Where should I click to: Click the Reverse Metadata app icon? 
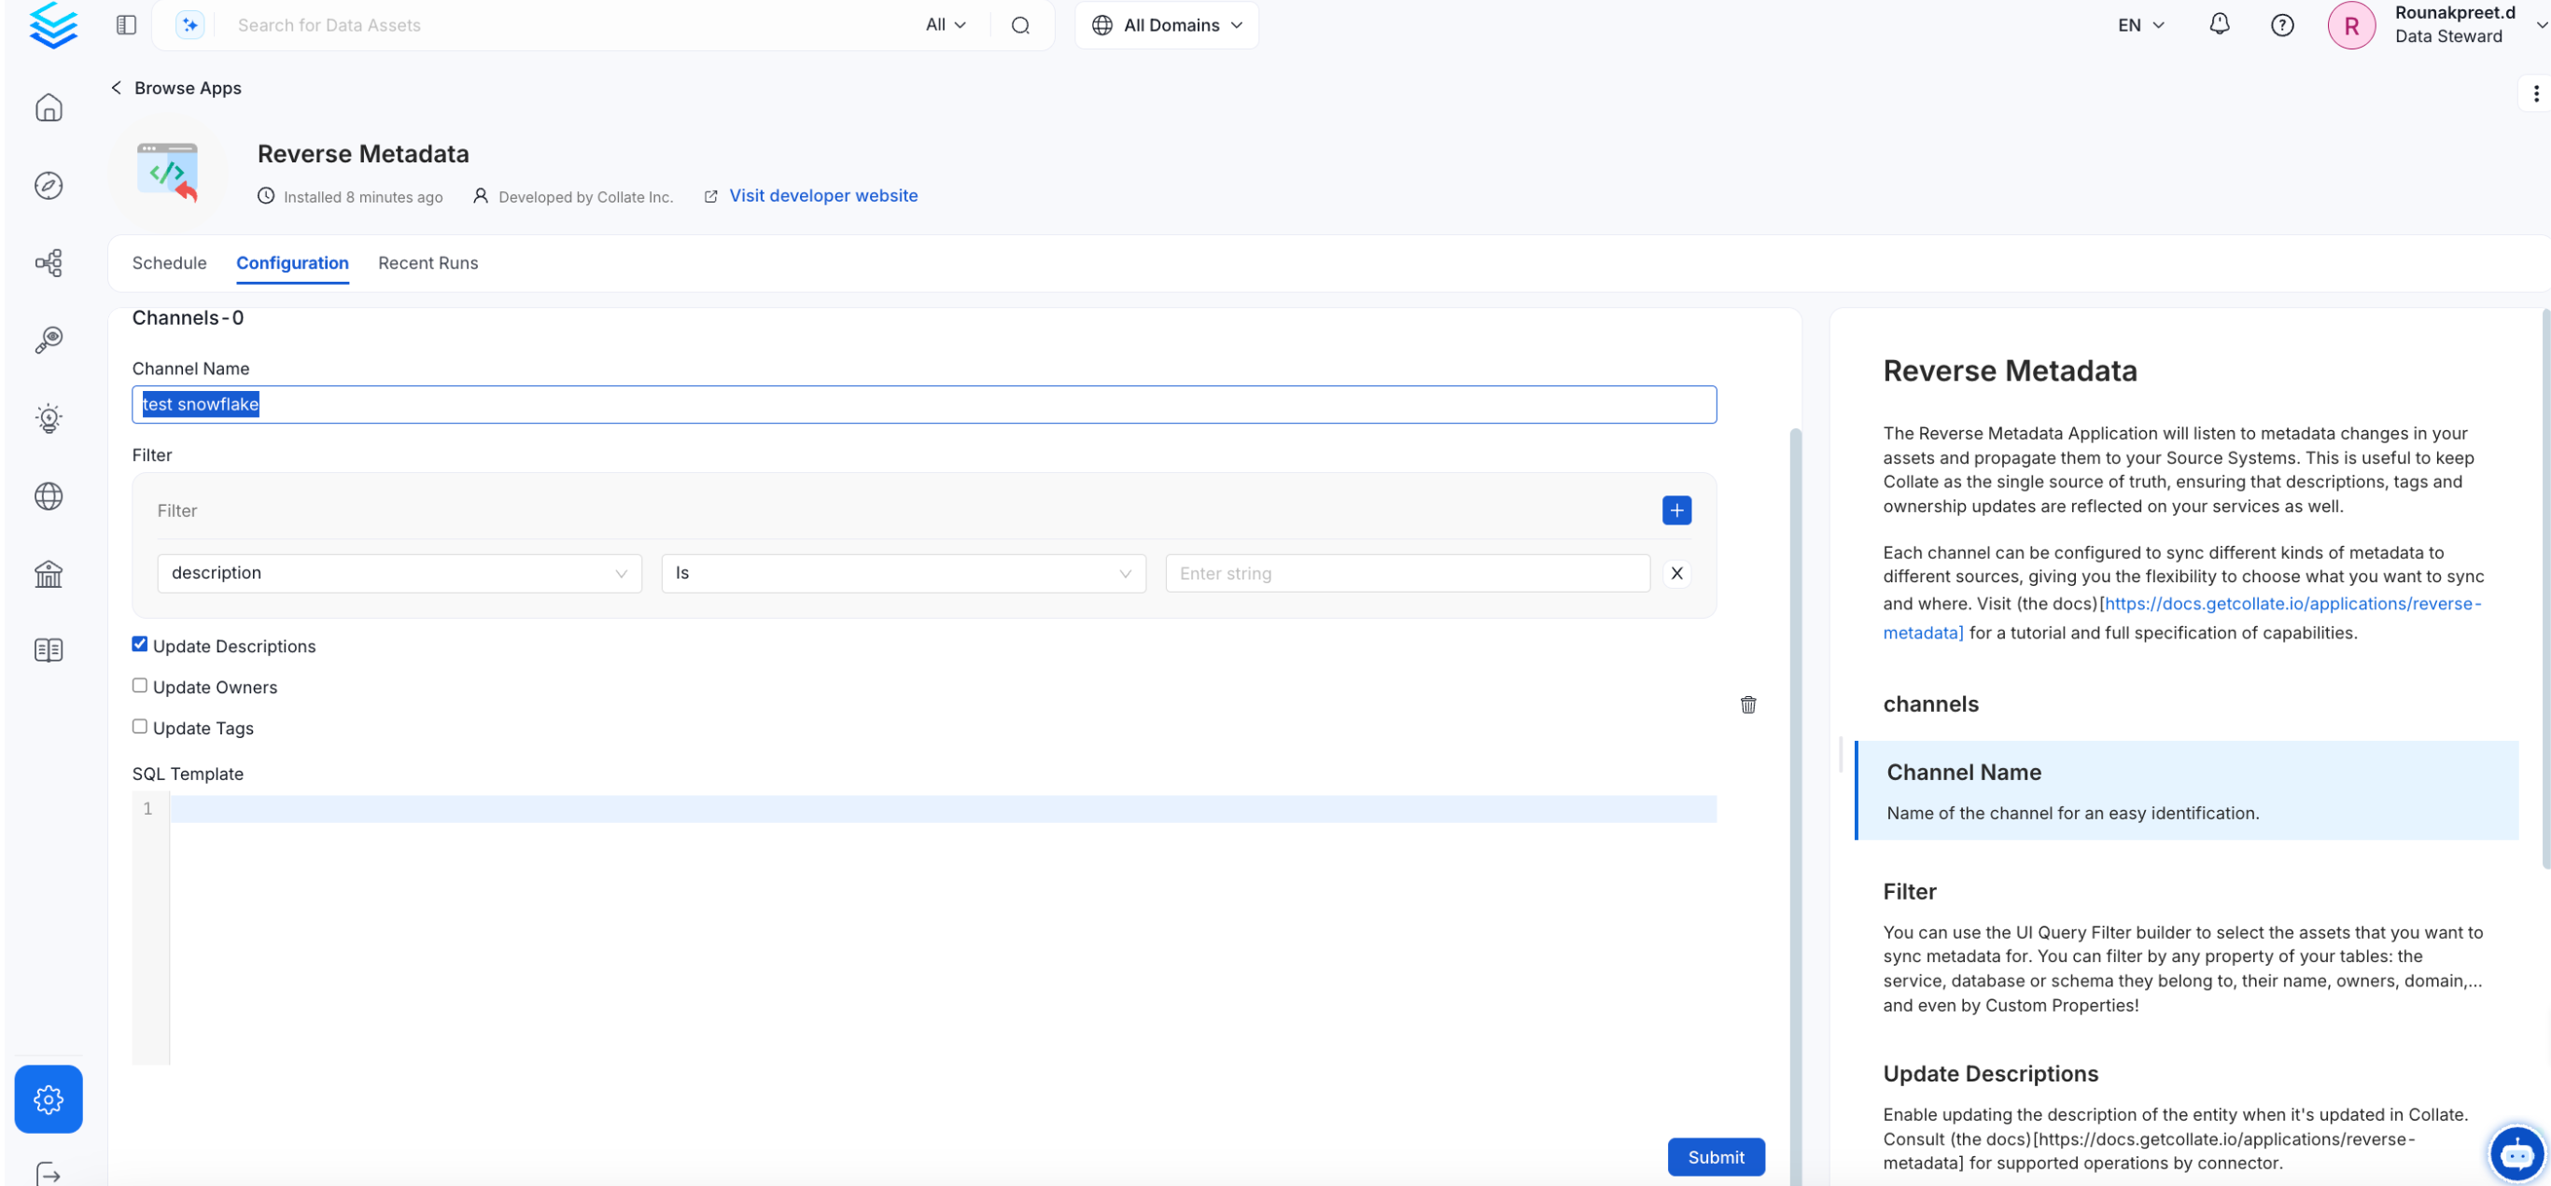point(167,174)
